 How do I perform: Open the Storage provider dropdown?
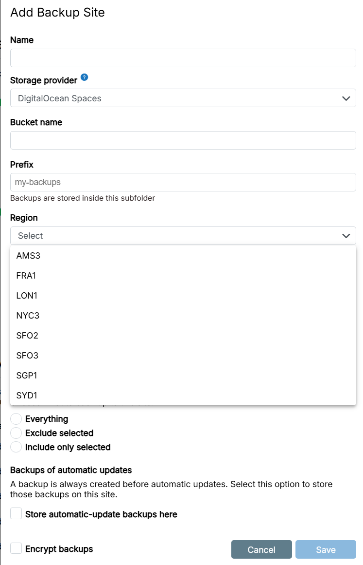[x=183, y=98]
